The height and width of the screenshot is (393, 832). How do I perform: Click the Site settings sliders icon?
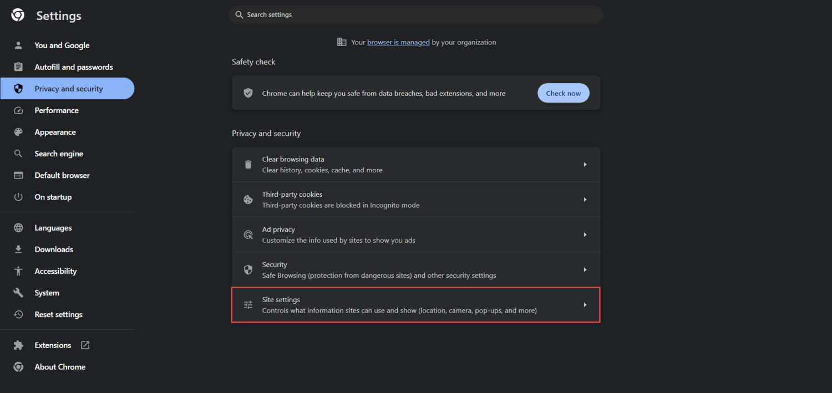click(248, 305)
